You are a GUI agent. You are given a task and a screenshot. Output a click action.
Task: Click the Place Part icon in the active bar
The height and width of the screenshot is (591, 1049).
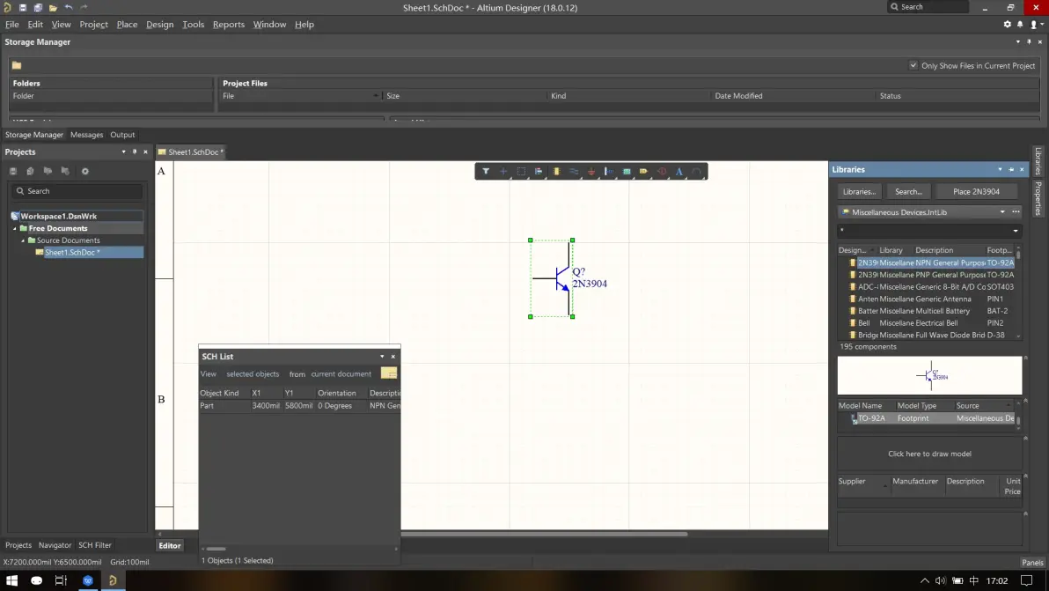point(556,172)
